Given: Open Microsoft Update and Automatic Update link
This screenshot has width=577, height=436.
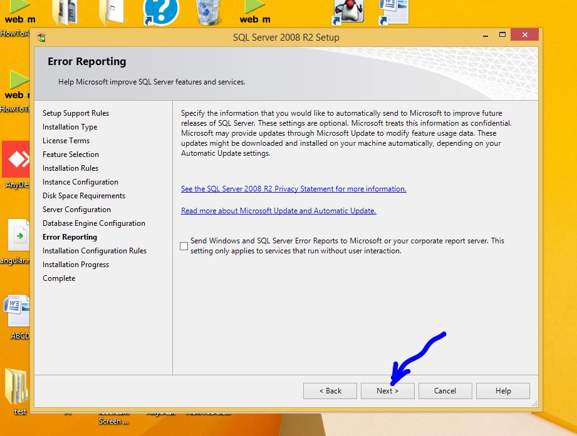Looking at the screenshot, I should click(278, 211).
